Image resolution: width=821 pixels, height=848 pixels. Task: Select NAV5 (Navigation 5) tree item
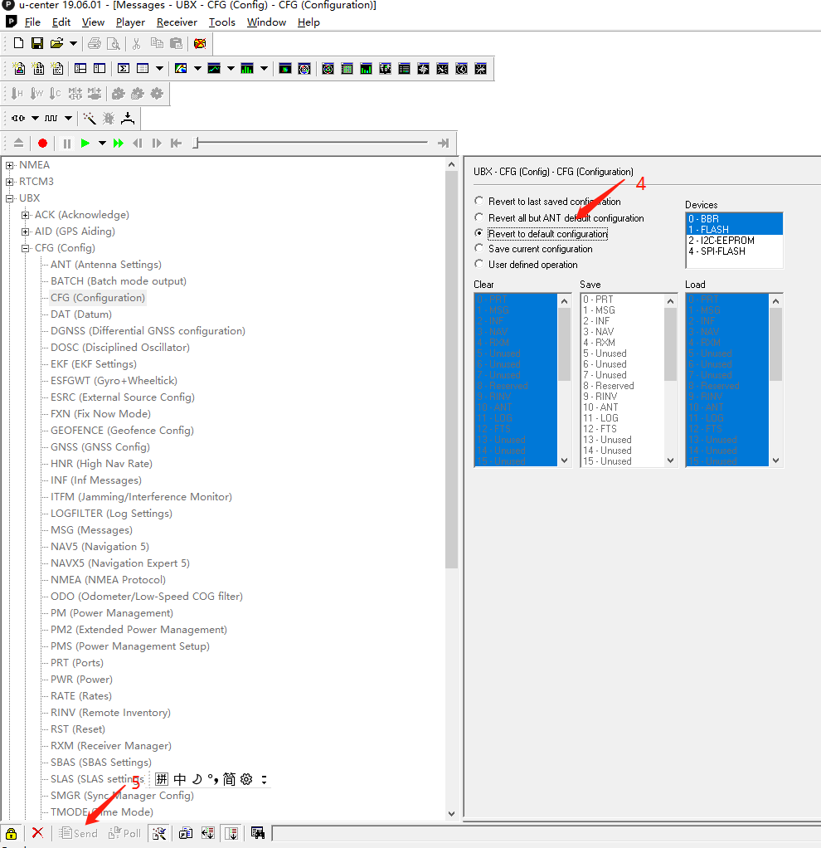(x=100, y=546)
